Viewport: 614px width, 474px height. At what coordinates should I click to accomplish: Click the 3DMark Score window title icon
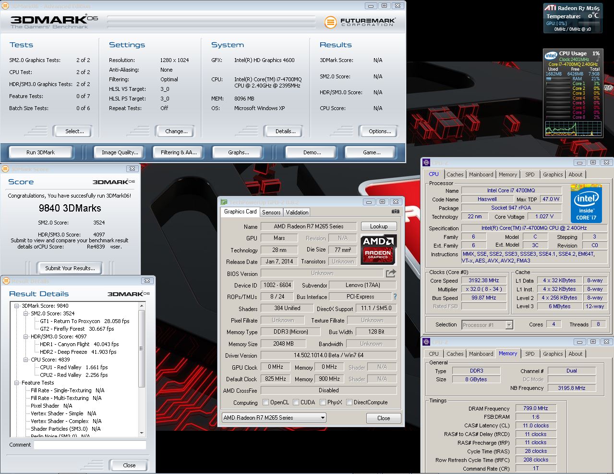pos(5,169)
